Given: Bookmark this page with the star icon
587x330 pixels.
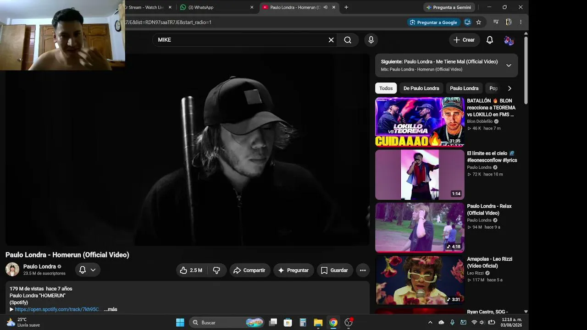Looking at the screenshot, I should click(479, 22).
